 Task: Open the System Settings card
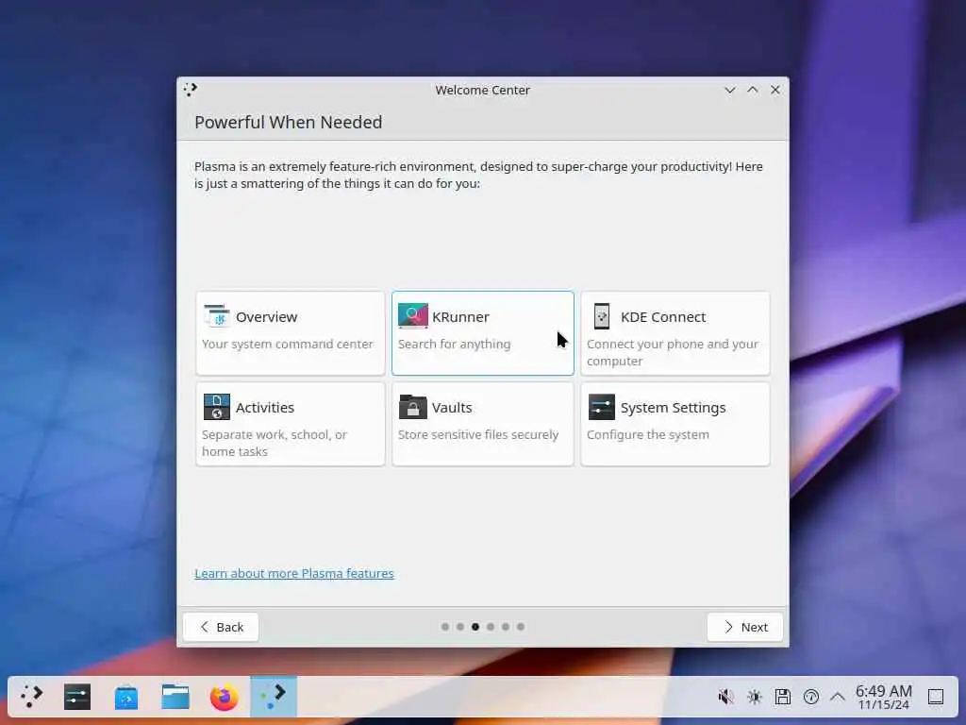[x=675, y=424]
